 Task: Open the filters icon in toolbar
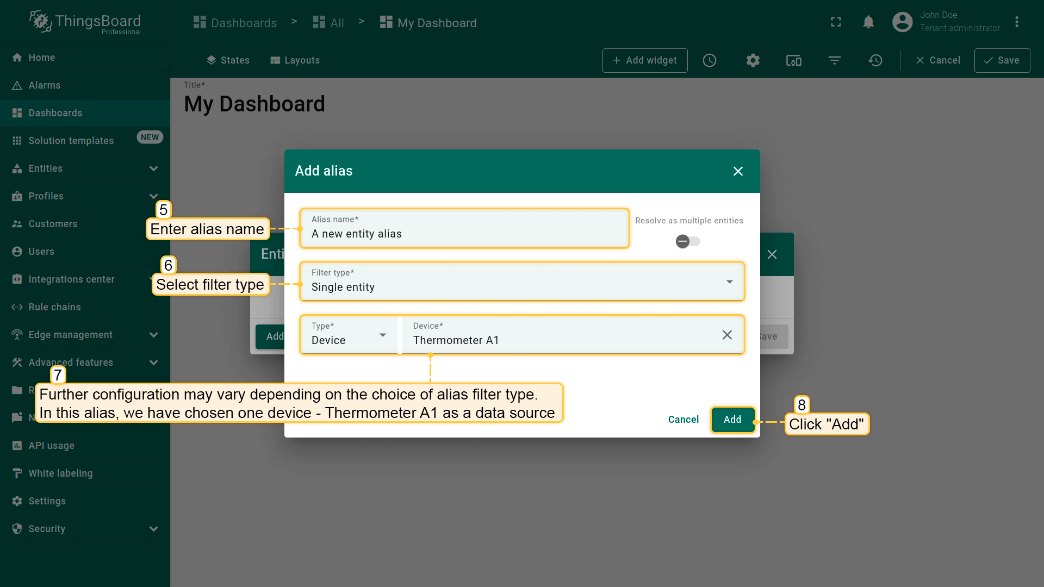pyautogui.click(x=835, y=60)
